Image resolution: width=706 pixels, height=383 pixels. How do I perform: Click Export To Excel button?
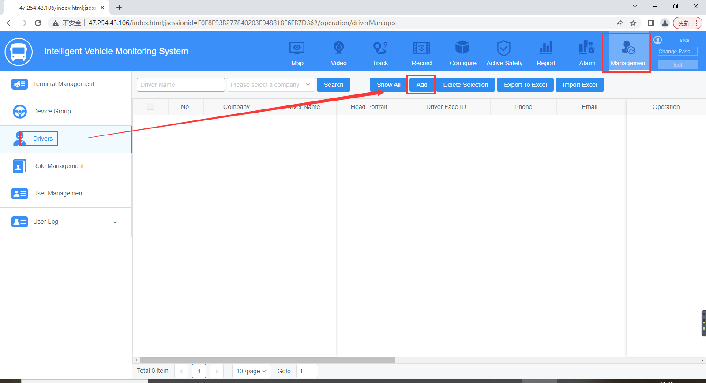(x=526, y=85)
